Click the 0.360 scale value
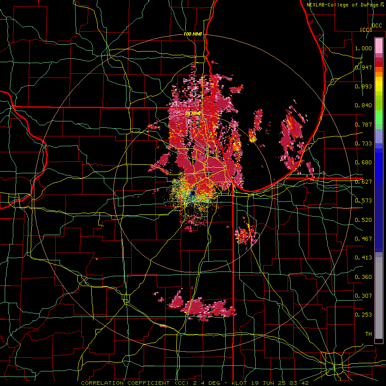 pos(363,277)
